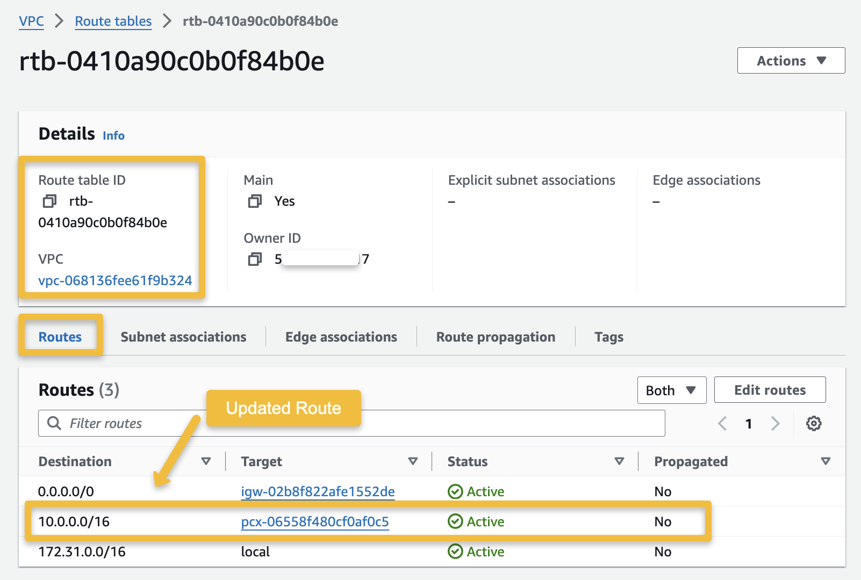This screenshot has height=580, width=861.
Task: Open the pcx-06558f480cf0af0c5 target link
Action: 314,521
